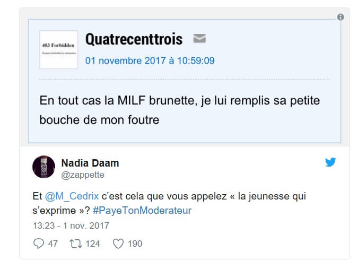Viewport: 358px width, 269px height.
Task: Click the 190 likes count
Action: pos(135,244)
